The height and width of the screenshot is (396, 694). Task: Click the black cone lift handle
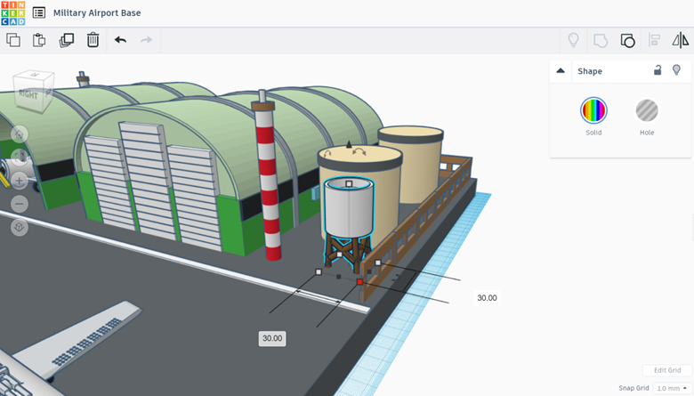349,144
